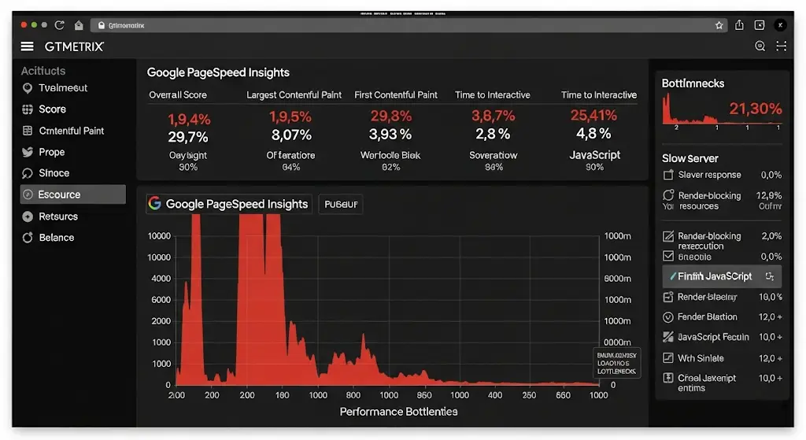Go to the browser home icon
This screenshot has width=806, height=440.
click(x=79, y=24)
